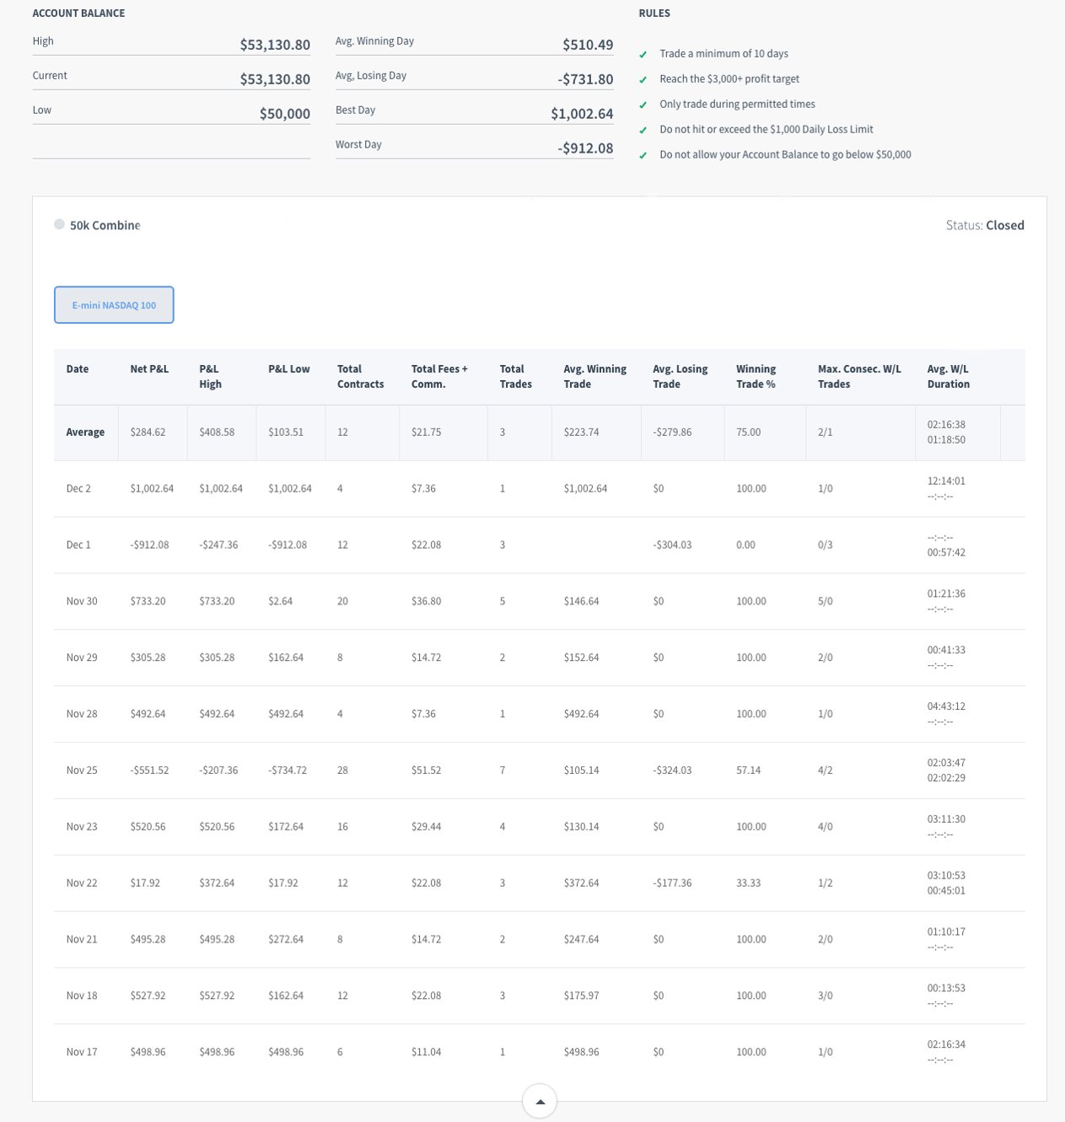Click the checkmark beside the $1,000 Daily Loss Limit rule
This screenshot has height=1122, width=1065.
(x=643, y=131)
